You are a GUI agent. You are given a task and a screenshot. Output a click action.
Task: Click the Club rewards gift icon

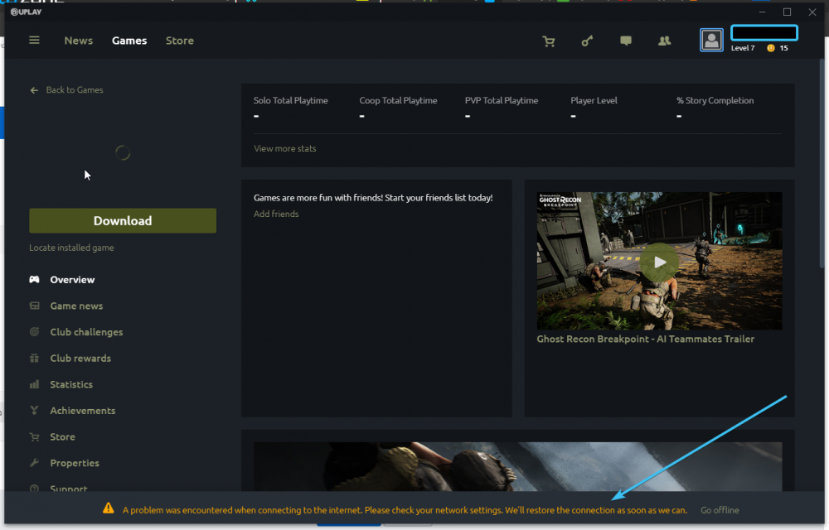(34, 358)
